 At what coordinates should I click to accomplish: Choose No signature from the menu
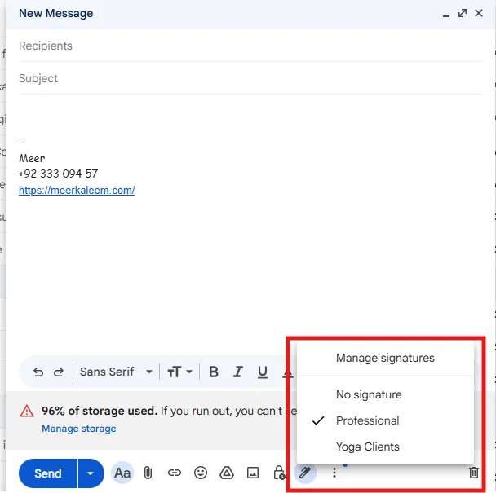(369, 394)
